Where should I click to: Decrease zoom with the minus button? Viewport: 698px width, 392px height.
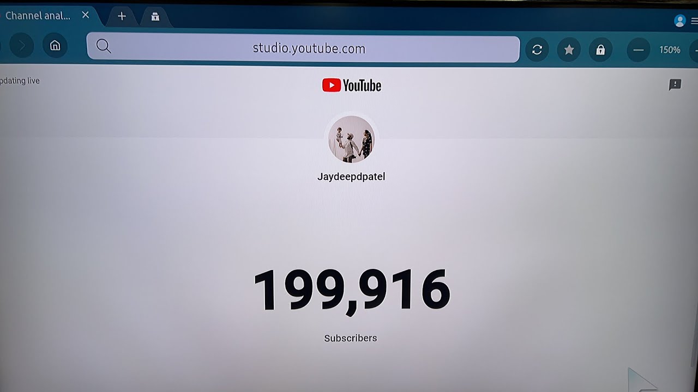point(639,50)
